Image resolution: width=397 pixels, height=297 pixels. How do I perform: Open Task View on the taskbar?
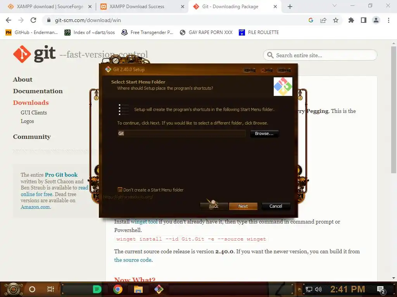51,289
